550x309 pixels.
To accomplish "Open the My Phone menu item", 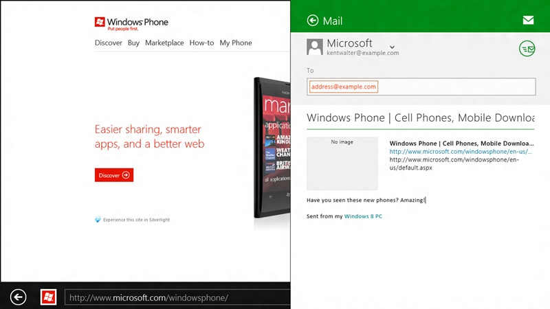I will (x=236, y=43).
